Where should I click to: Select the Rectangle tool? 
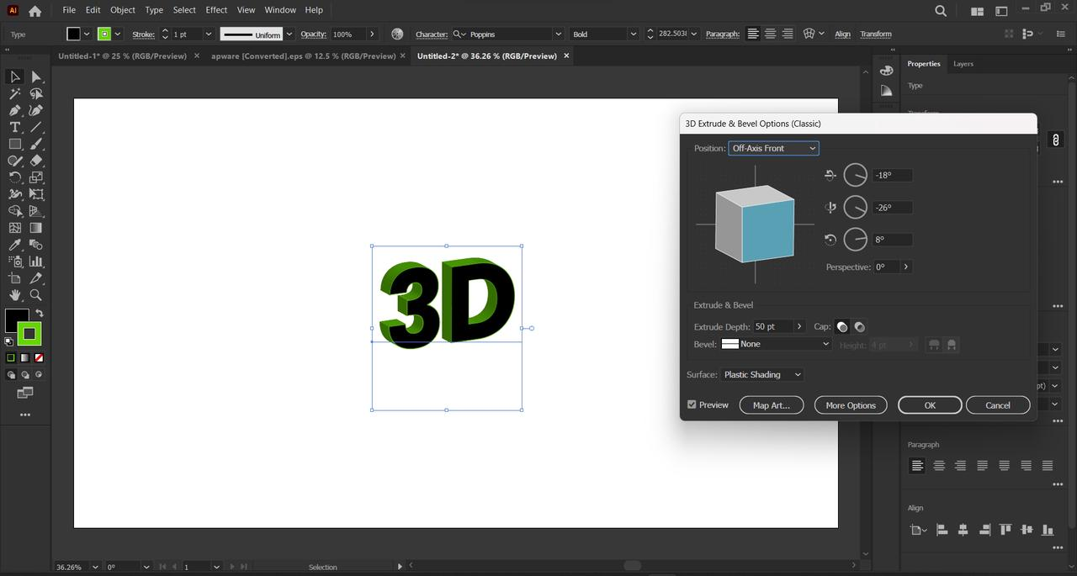(15, 144)
